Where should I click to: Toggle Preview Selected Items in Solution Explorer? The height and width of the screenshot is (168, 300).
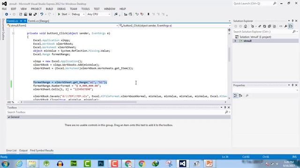click(291, 26)
